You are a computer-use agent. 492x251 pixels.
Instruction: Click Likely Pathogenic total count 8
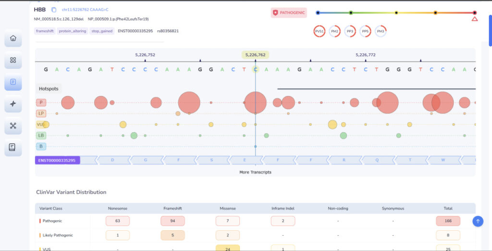coord(448,235)
